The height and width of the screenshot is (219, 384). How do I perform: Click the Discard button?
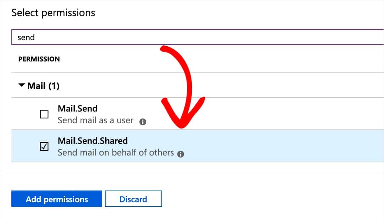click(x=134, y=199)
